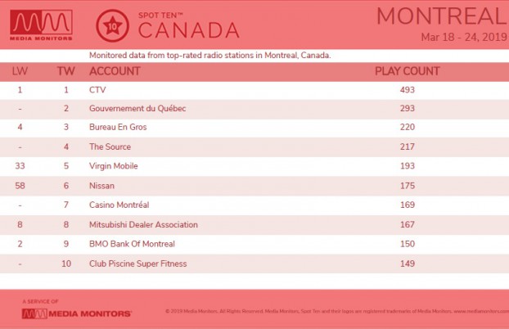Screen dimensions: 509x329
Task: Click Club Piscine Super Fitness row
Action: (x=254, y=264)
